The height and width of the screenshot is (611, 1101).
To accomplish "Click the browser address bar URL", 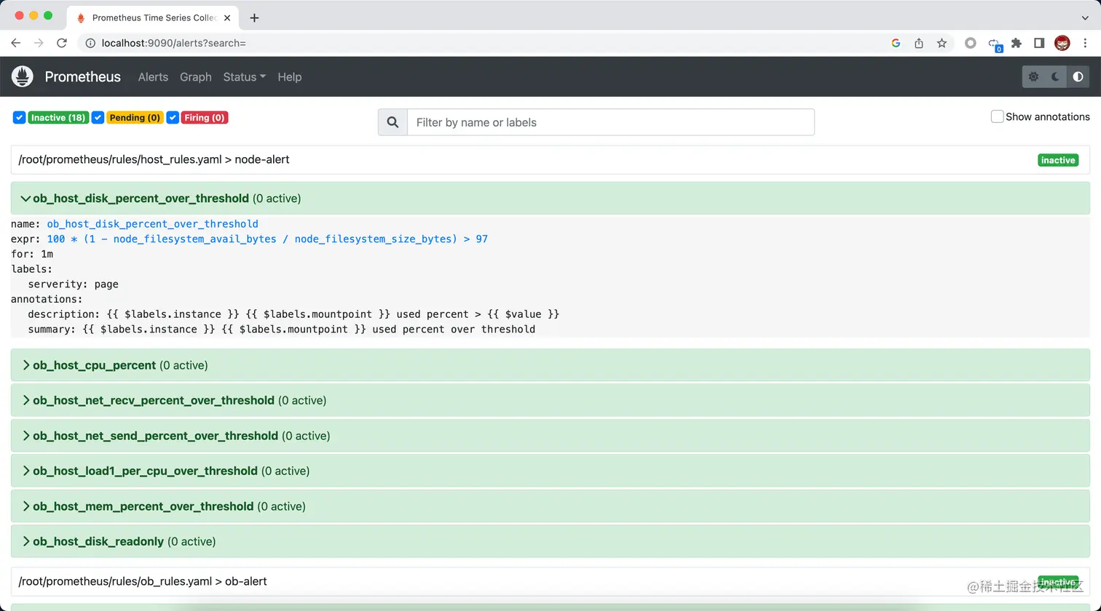I will tap(174, 43).
